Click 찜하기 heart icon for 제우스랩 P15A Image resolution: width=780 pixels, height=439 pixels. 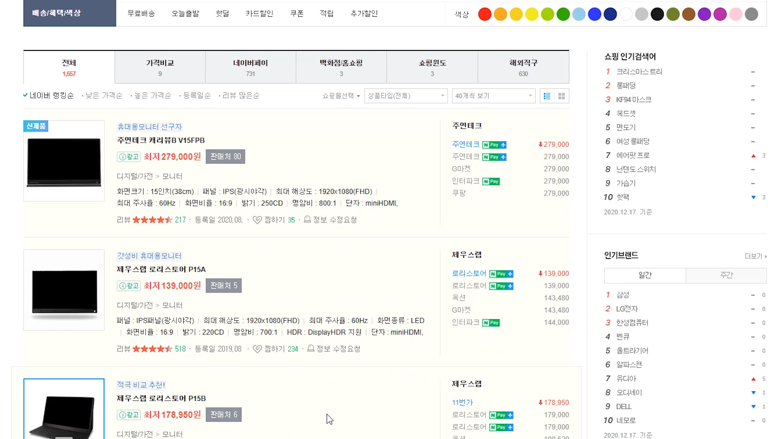pos(257,349)
